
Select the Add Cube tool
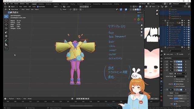pos(6,49)
